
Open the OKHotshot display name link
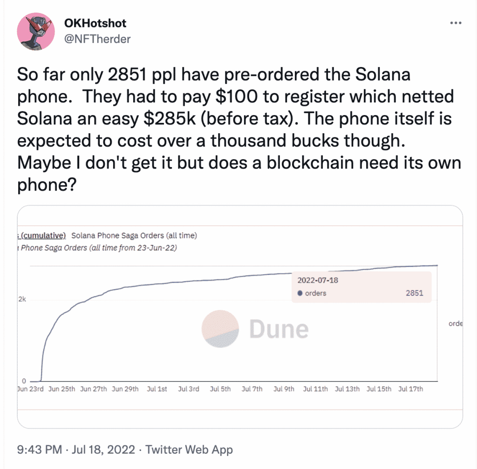[x=95, y=23]
